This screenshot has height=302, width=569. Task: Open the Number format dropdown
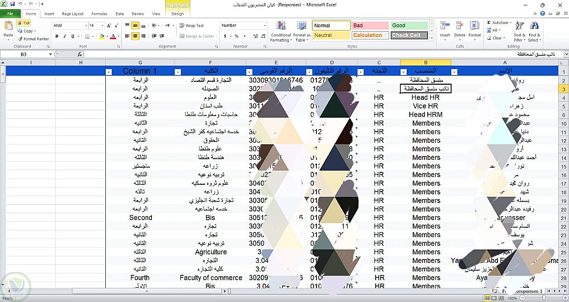[x=265, y=26]
